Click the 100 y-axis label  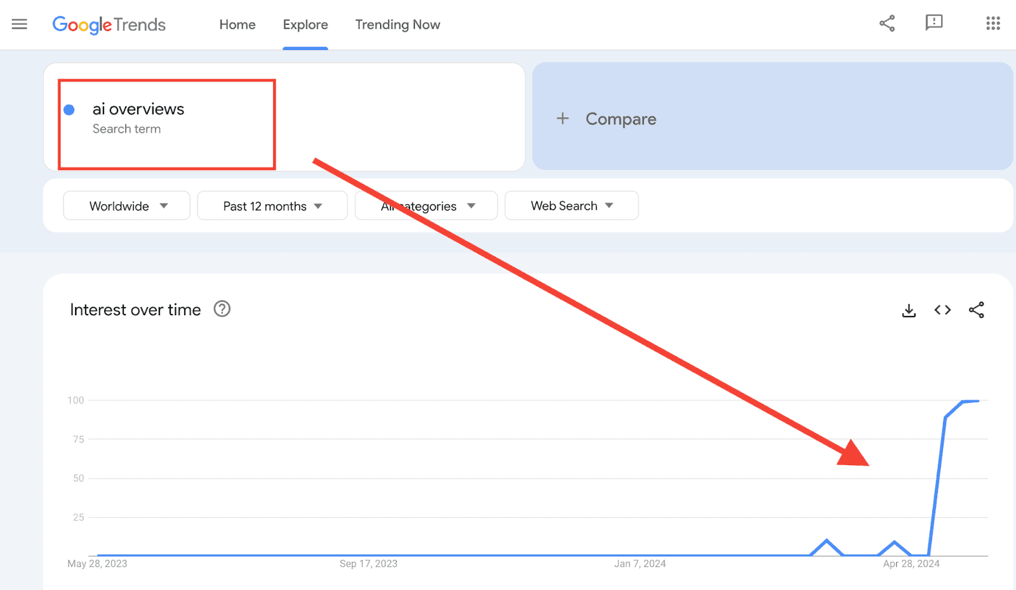76,400
